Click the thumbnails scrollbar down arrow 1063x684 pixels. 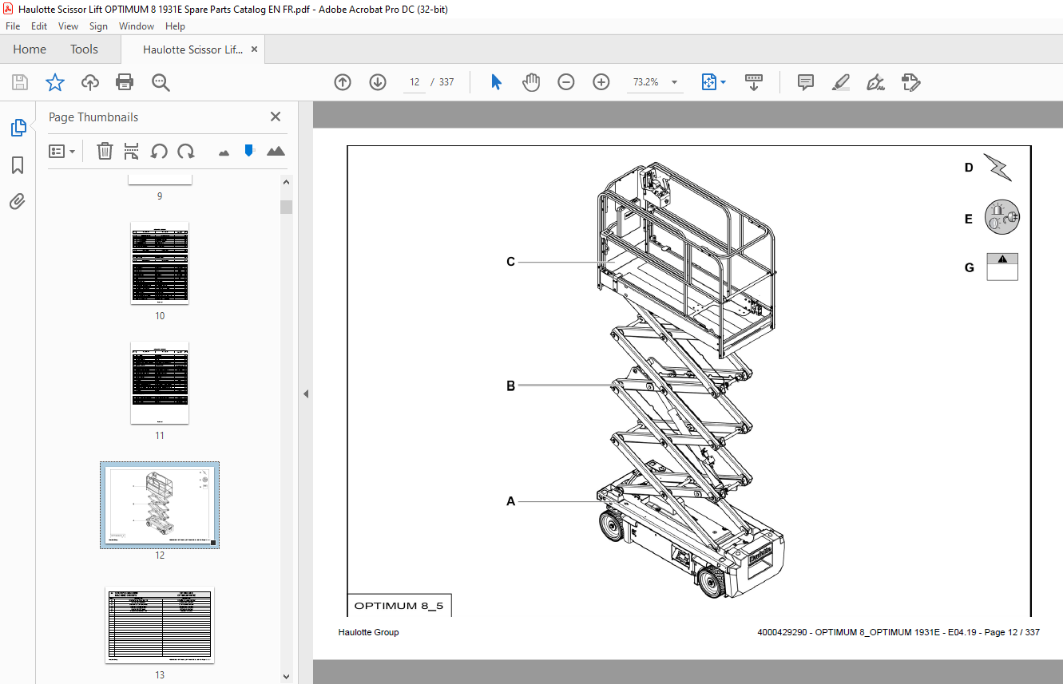click(x=287, y=676)
